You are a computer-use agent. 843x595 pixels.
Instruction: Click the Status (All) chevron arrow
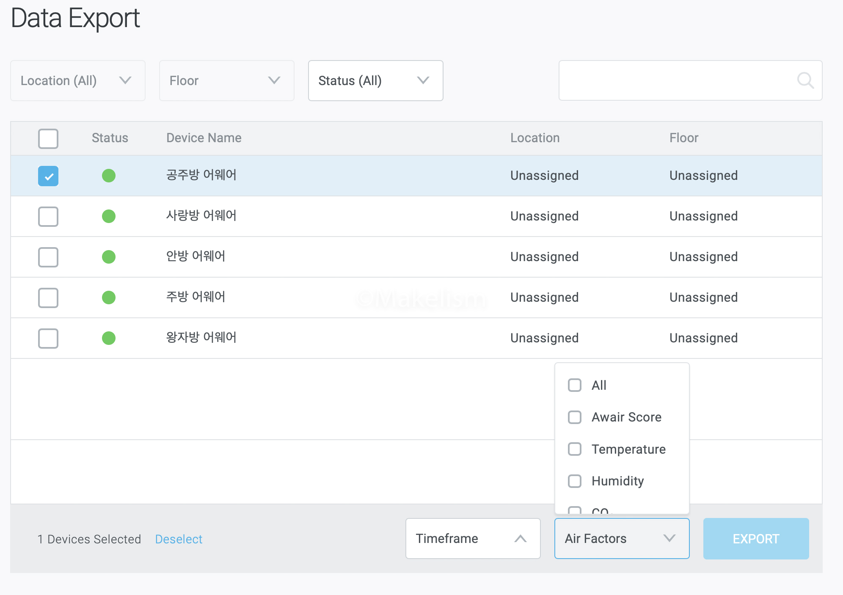click(x=423, y=80)
